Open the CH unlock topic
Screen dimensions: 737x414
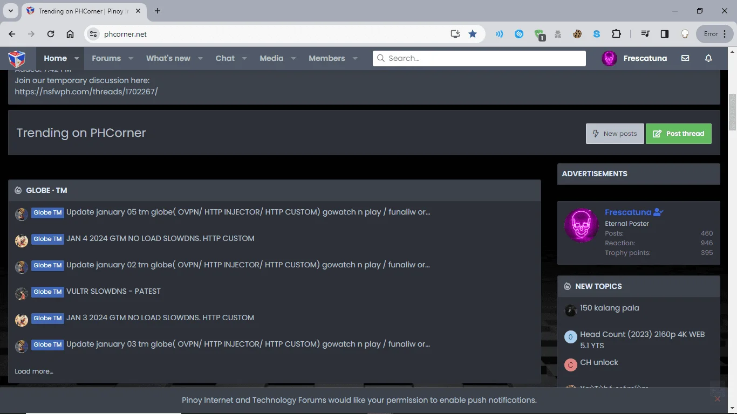(599, 363)
